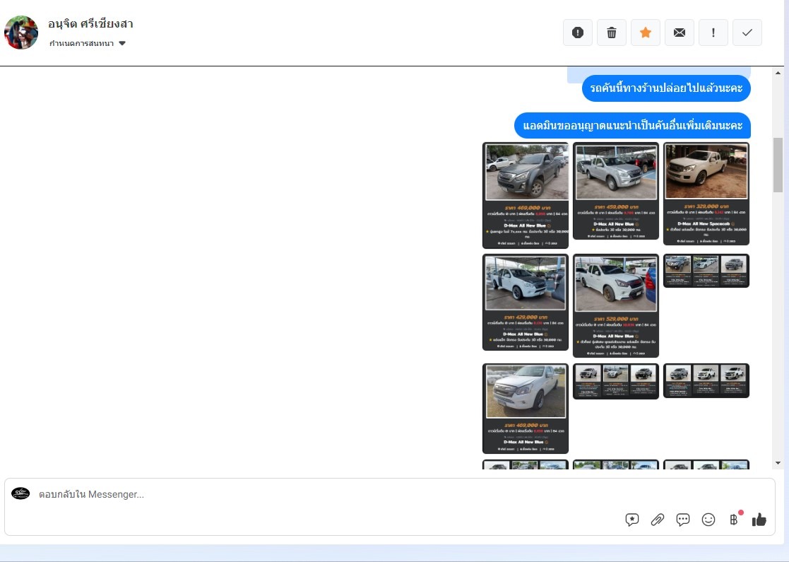The height and width of the screenshot is (562, 789).
Task: Mark conversation unread with envelope icon
Action: 679,33
